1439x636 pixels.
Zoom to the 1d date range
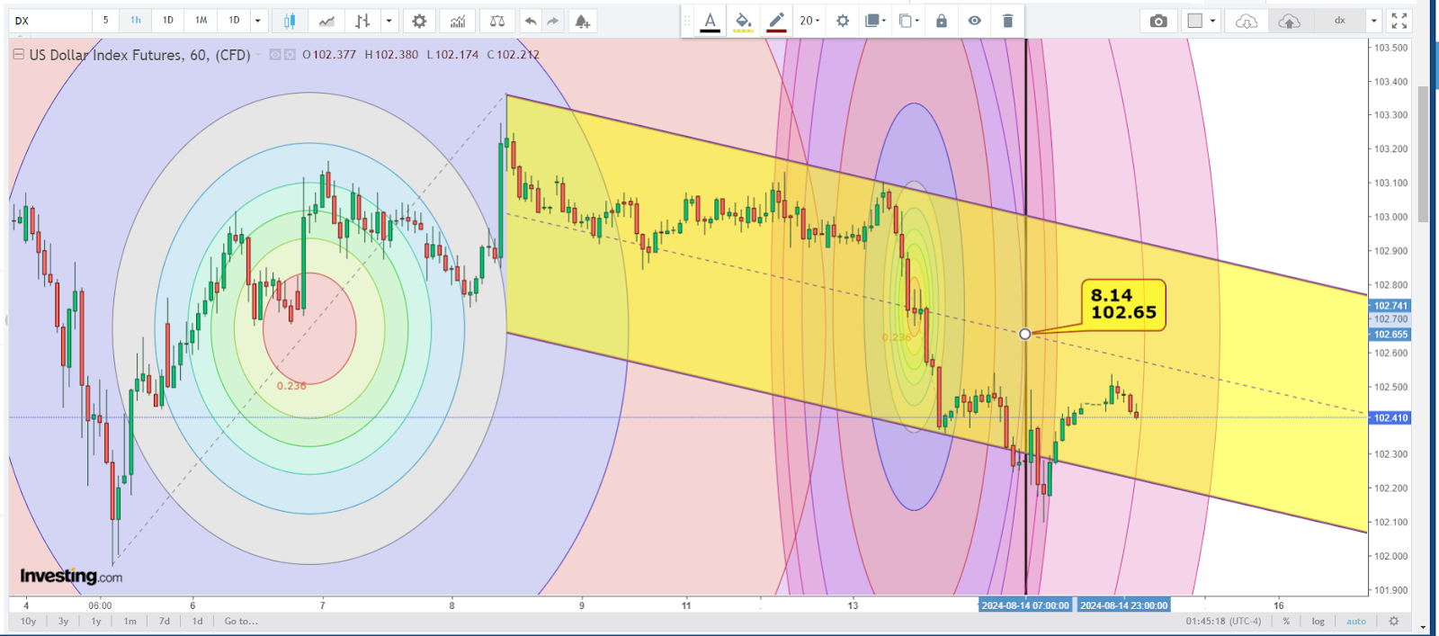[x=197, y=621]
